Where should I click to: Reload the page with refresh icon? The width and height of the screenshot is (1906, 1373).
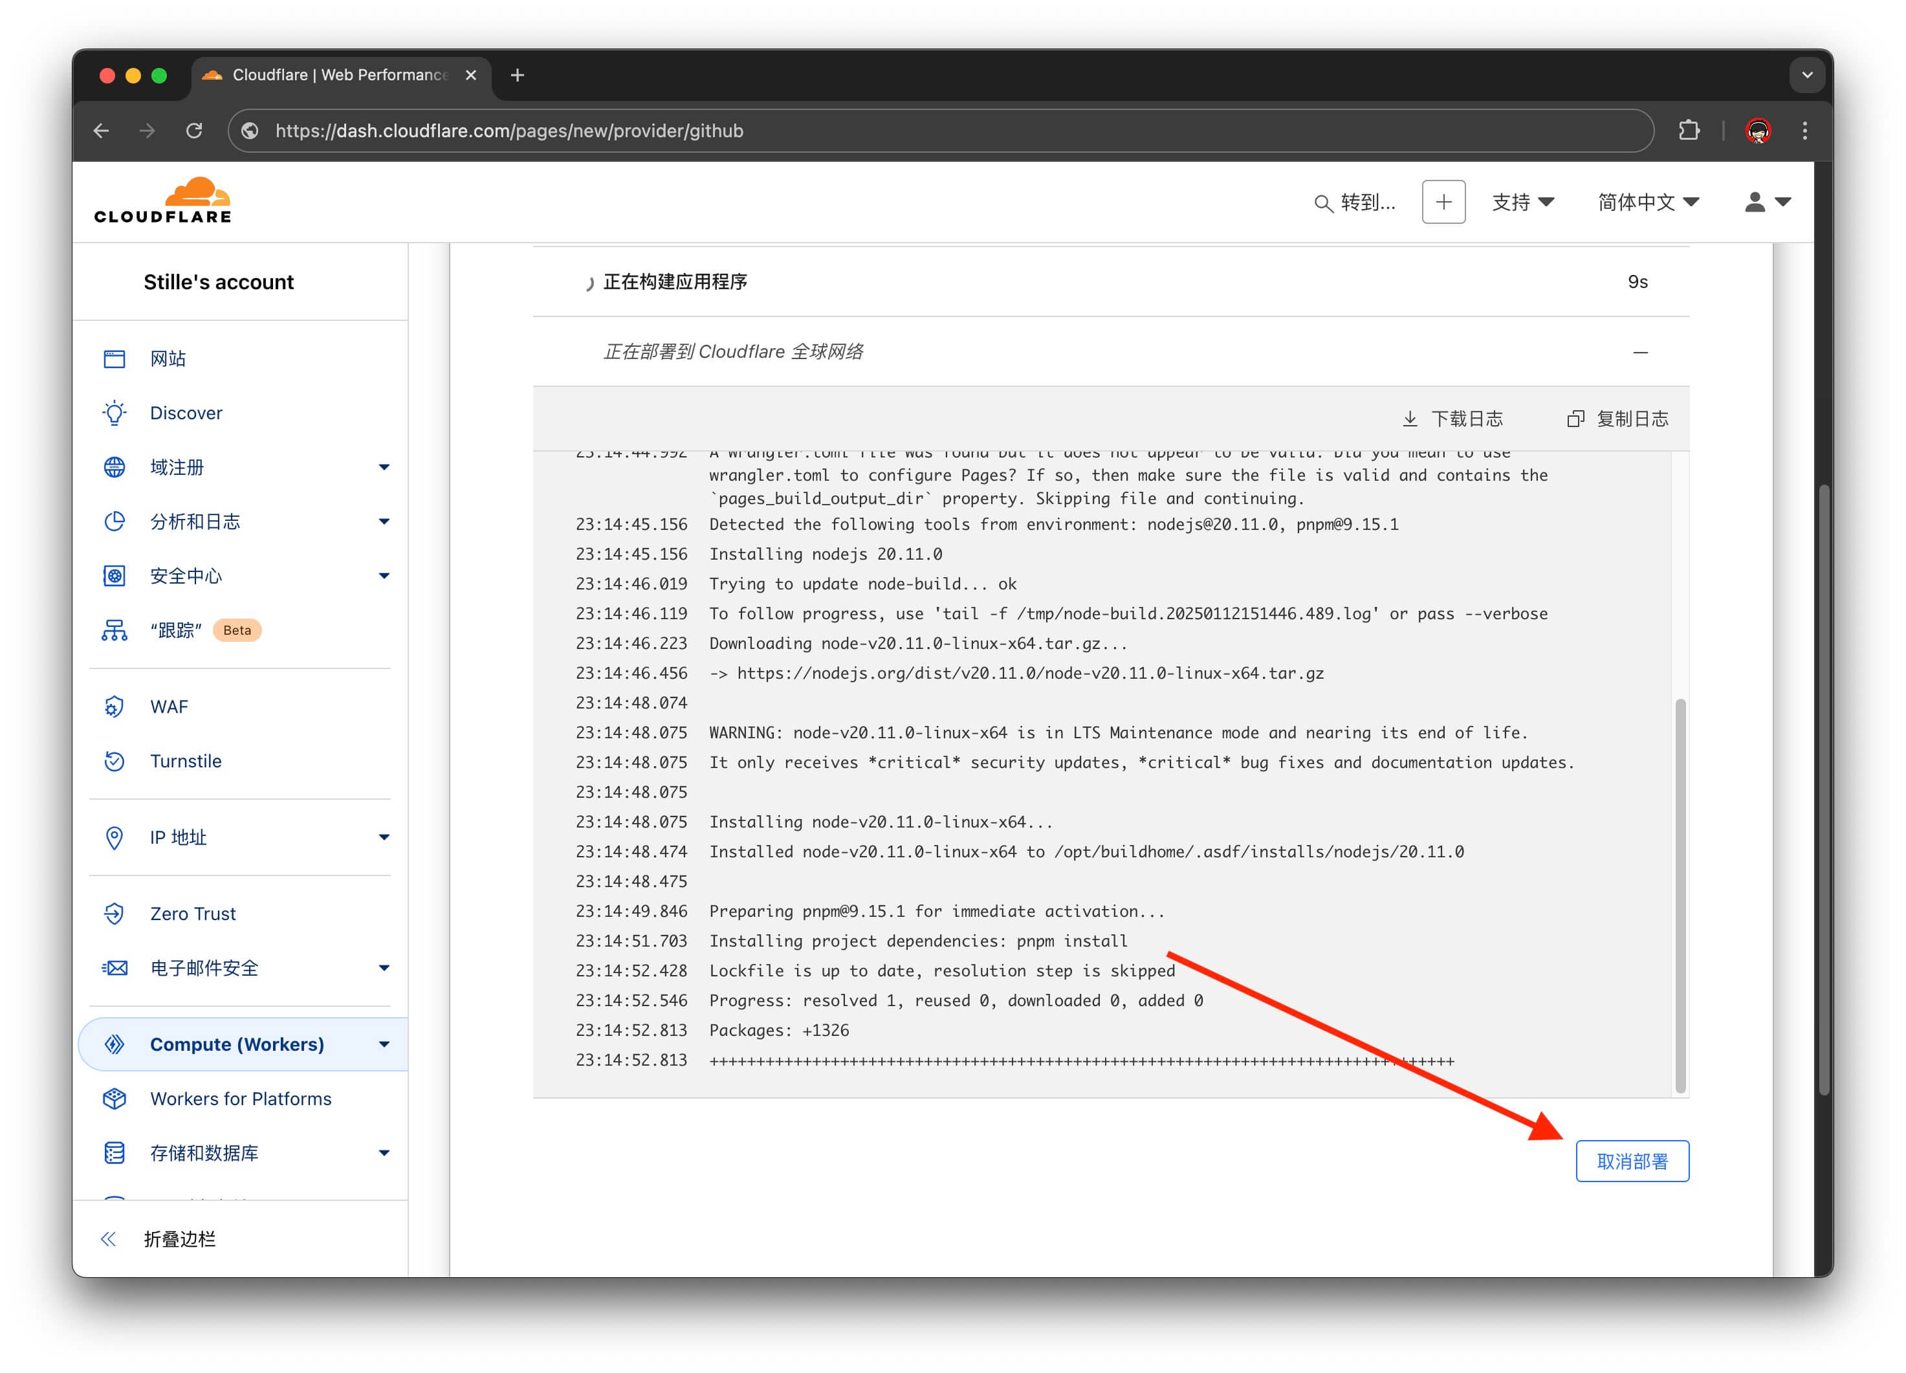pos(194,130)
